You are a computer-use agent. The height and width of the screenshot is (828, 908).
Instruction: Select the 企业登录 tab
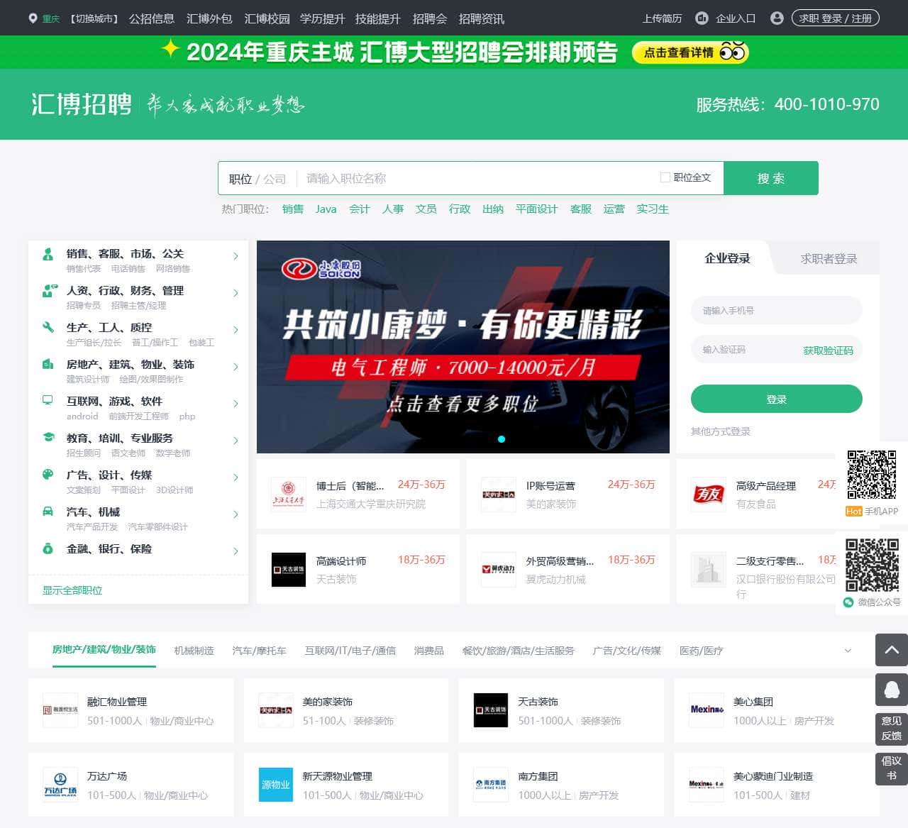click(727, 258)
